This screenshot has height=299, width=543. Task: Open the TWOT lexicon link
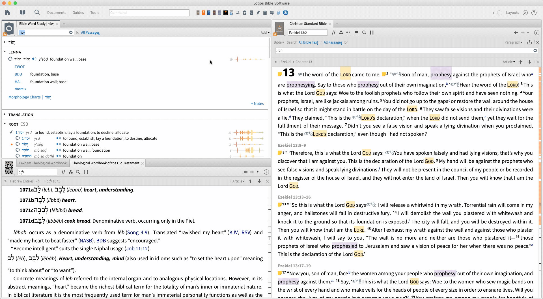point(20,67)
